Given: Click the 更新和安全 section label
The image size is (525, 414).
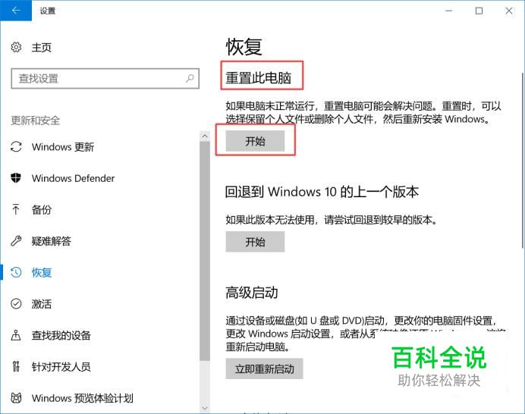Looking at the screenshot, I should pyautogui.click(x=36, y=120).
